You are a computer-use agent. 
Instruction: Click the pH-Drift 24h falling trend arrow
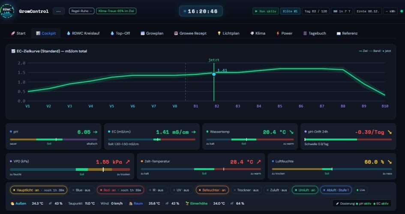[390, 132]
